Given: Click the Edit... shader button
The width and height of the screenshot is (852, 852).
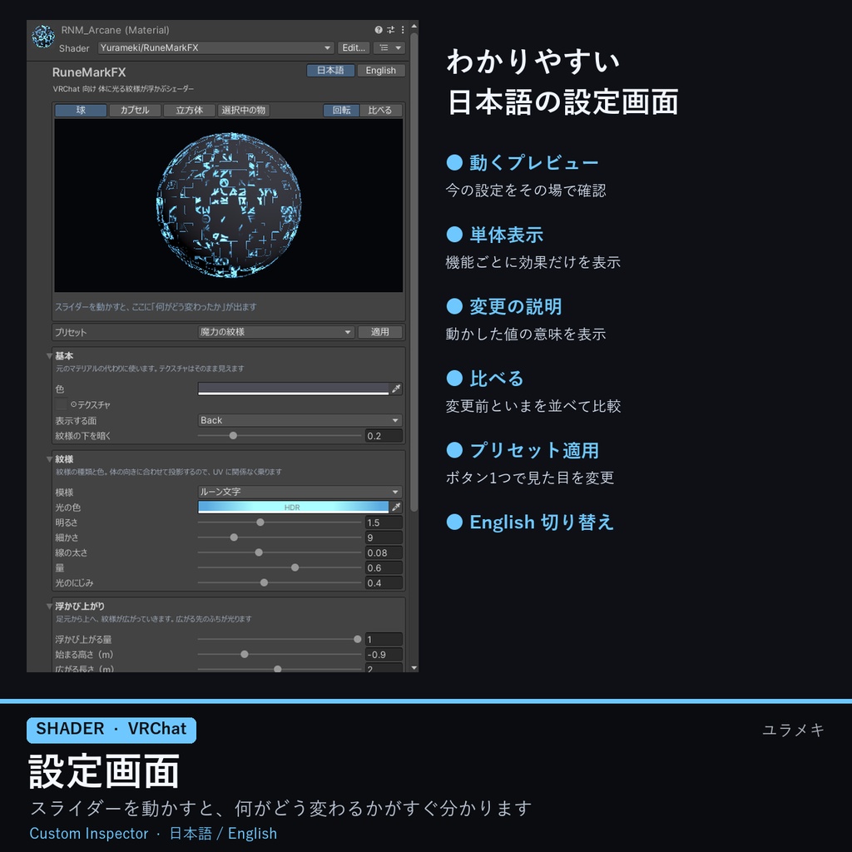Looking at the screenshot, I should [x=354, y=47].
